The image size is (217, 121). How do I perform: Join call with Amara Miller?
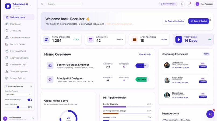[x=203, y=82]
